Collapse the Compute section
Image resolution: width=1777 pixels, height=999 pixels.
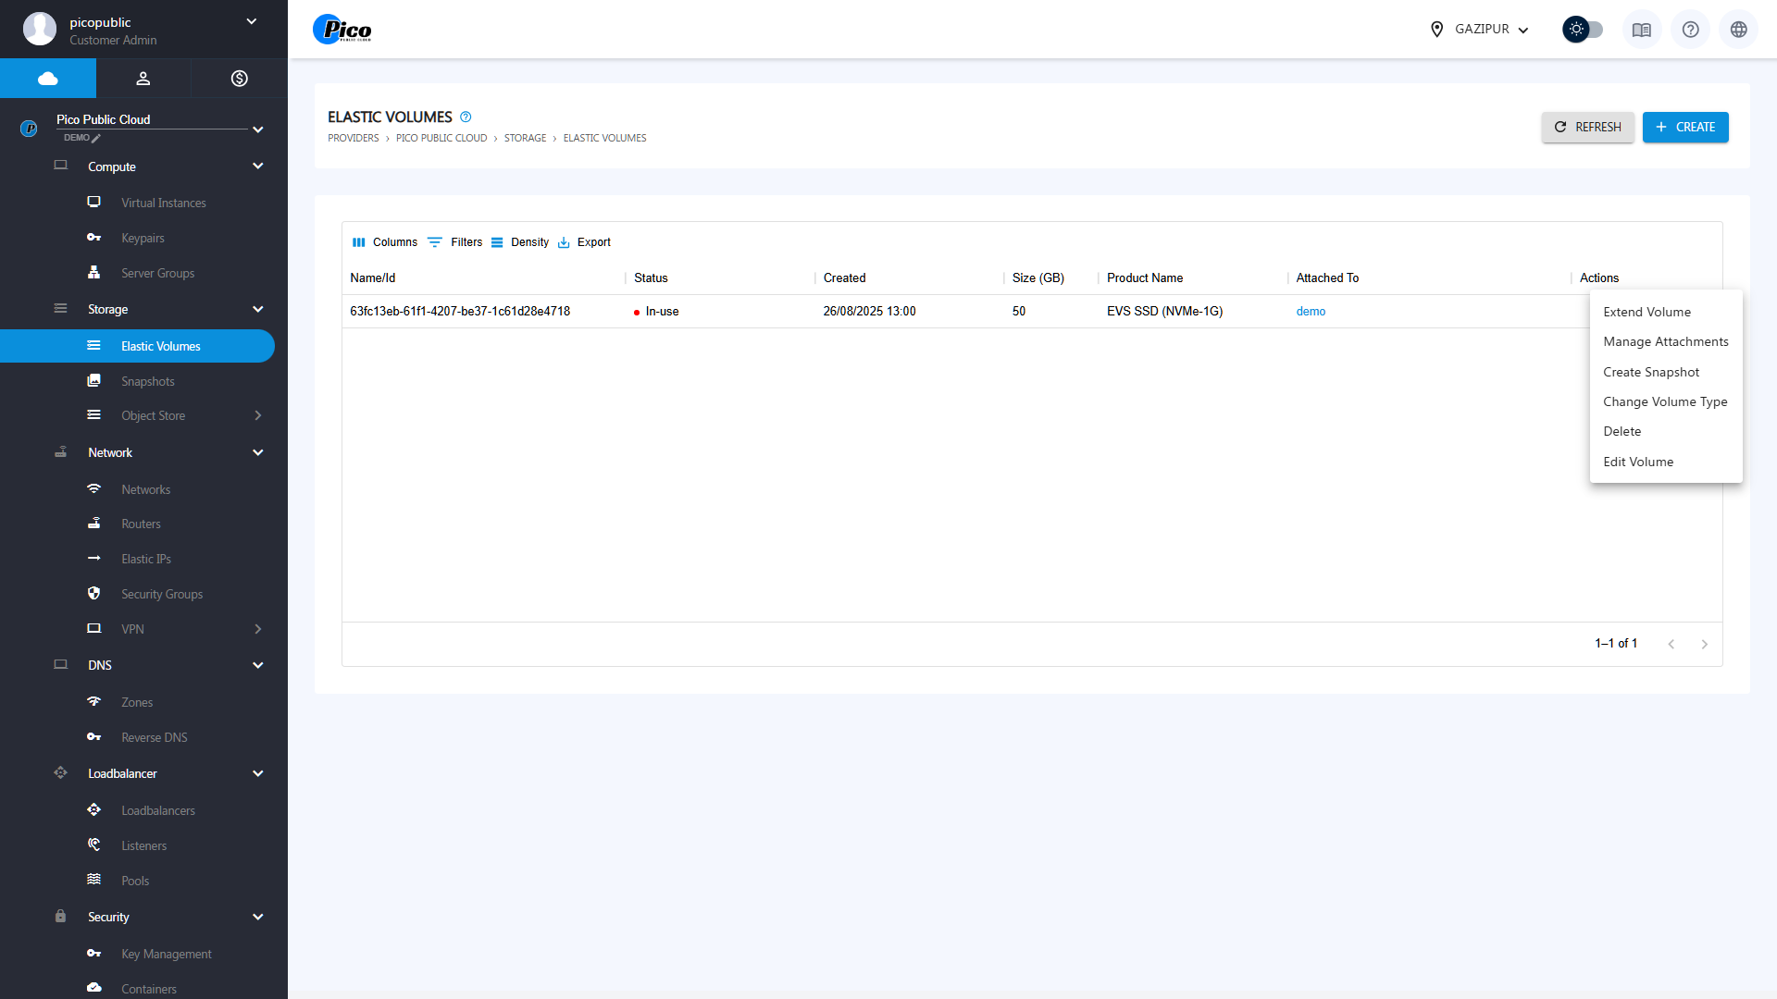[258, 166]
